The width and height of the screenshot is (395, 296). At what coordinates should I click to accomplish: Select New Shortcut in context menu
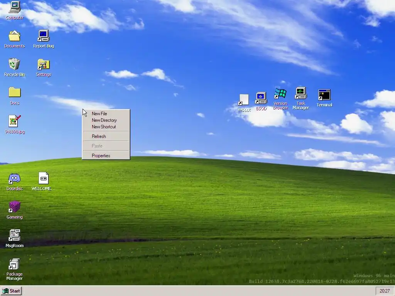[106, 126]
